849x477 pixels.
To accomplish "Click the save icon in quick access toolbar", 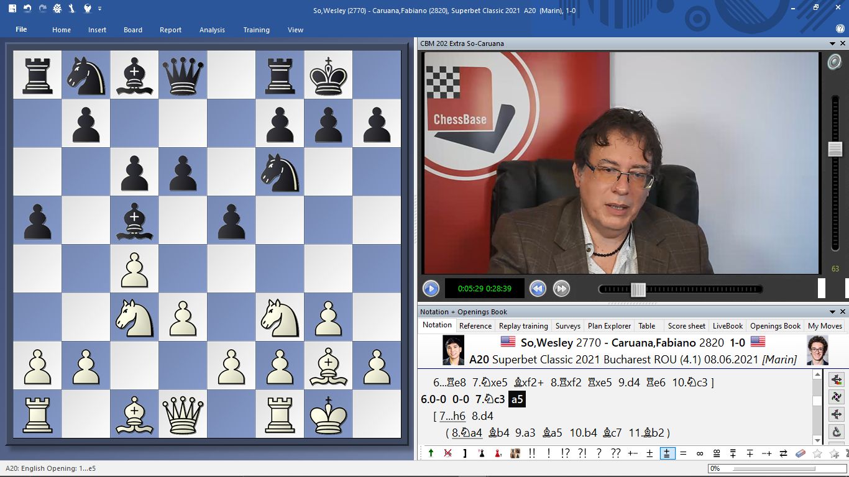I will pos(12,9).
